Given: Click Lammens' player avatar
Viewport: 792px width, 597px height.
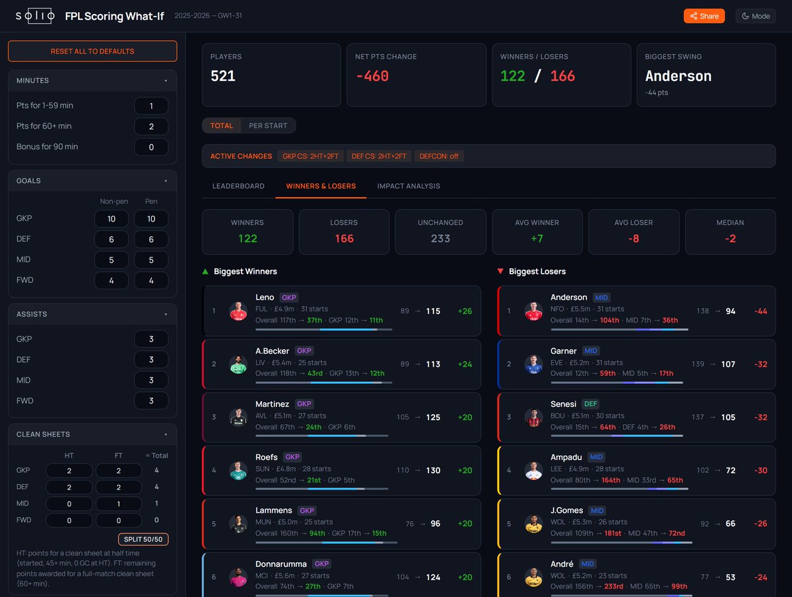Looking at the screenshot, I should [x=238, y=524].
